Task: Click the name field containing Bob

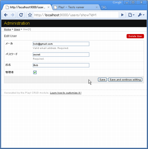Action: pos(61,65)
